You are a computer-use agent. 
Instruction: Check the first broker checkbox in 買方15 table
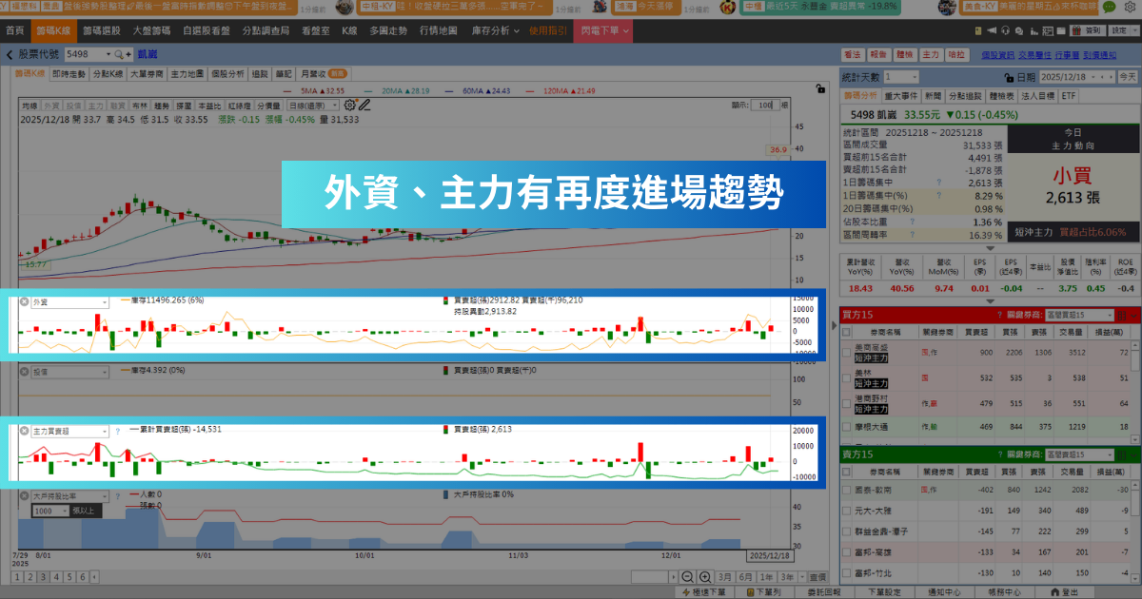click(x=848, y=353)
